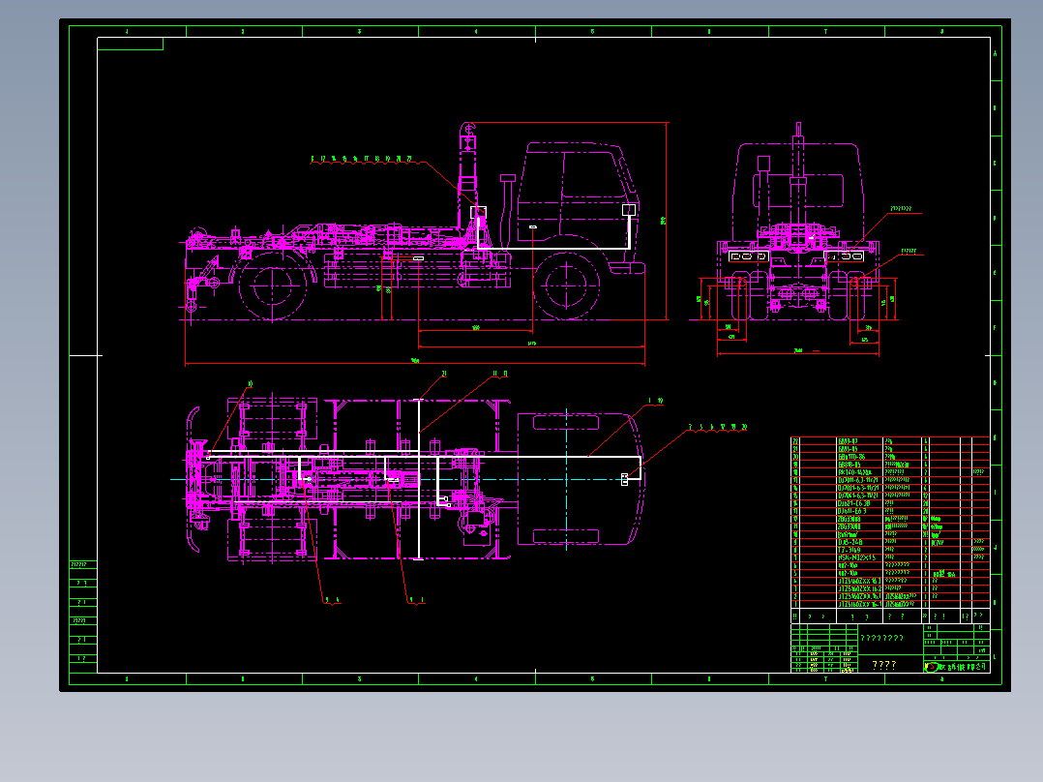Select the hook arm tower above the chassis

[467, 176]
